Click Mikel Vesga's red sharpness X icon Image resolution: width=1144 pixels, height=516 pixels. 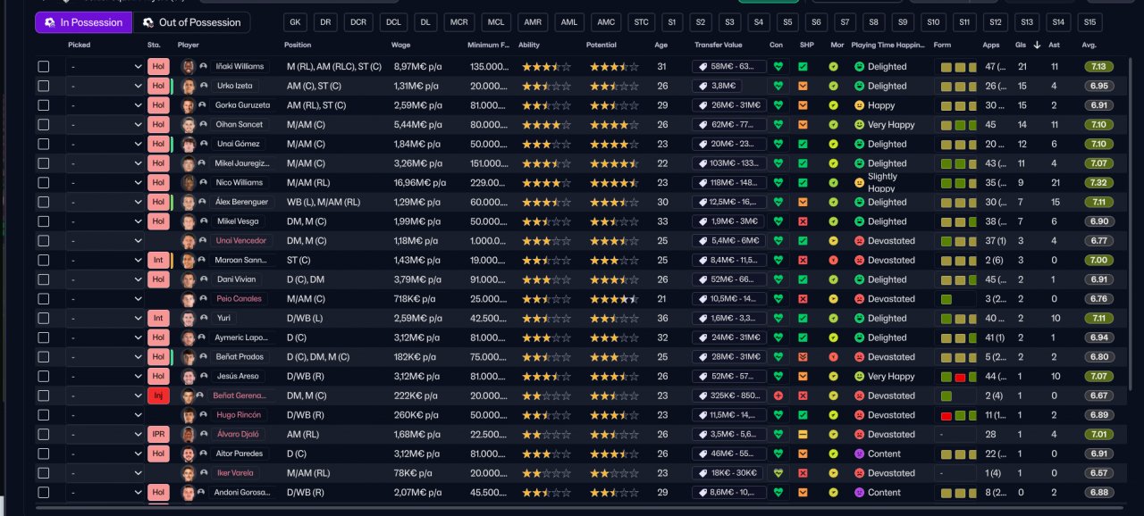[803, 221]
